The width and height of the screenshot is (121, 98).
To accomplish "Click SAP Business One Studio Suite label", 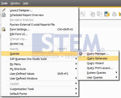I will tap(28, 59).
